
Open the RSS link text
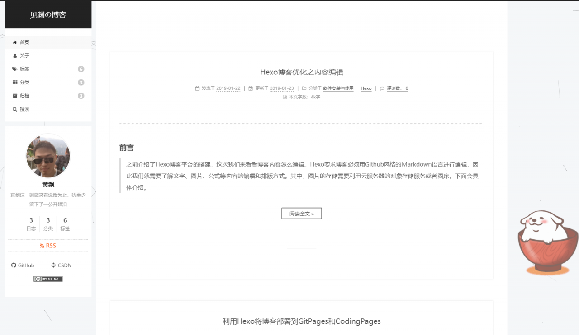pos(51,246)
